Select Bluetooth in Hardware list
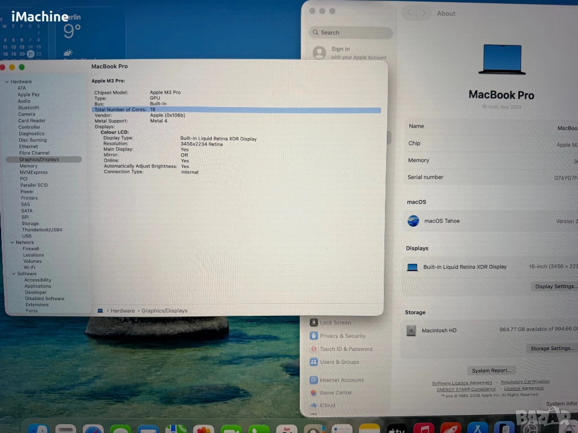Viewport: 578px width, 433px height. 28,108
